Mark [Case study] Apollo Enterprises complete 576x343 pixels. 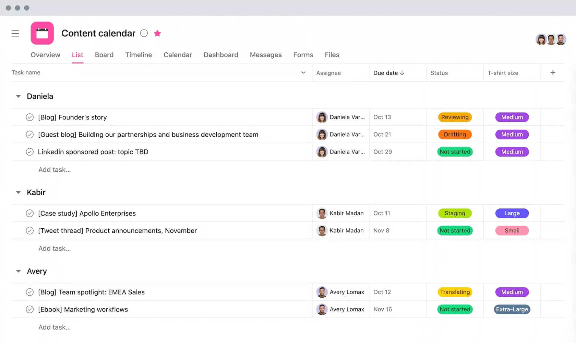(x=29, y=213)
